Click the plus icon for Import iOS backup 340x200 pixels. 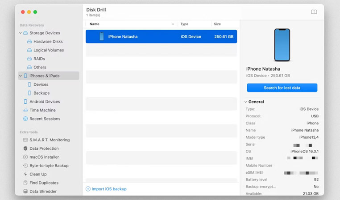pos(88,189)
